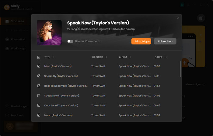This screenshot has width=213, height=136.
Task: Sort by the ALBUM column sort icon
Action: pos(130,57)
